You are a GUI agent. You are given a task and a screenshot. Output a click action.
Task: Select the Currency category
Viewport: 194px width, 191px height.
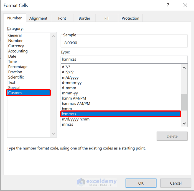(16, 46)
